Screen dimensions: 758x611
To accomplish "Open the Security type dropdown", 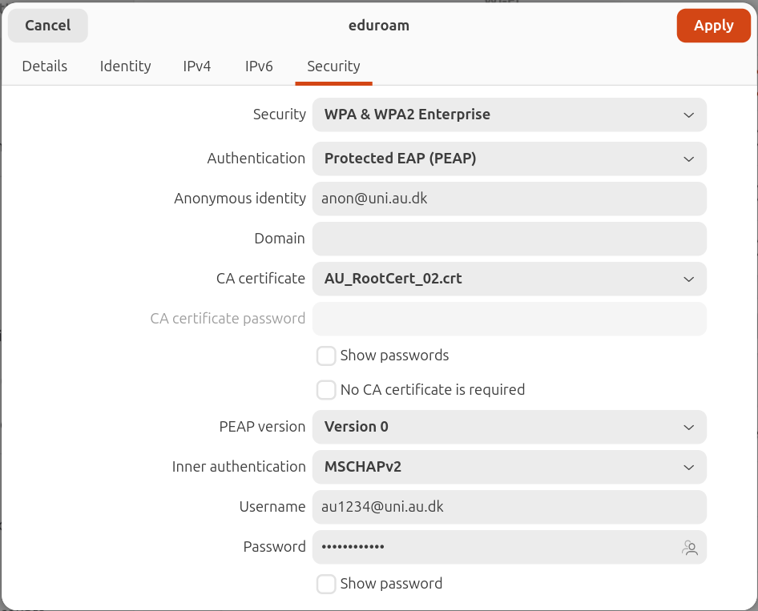I will pyautogui.click(x=509, y=115).
